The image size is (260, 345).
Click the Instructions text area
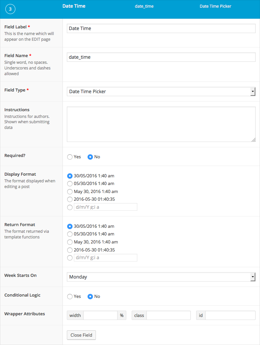click(x=161, y=124)
